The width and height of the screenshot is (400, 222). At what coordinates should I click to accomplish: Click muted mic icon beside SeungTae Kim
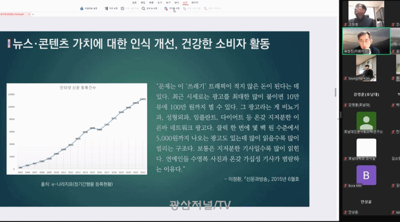coord(344,78)
